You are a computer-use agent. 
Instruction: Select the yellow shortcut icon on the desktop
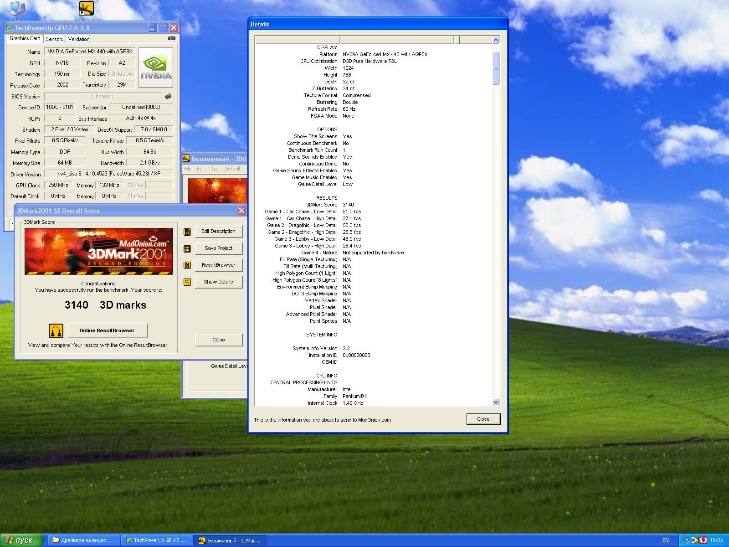click(x=86, y=9)
